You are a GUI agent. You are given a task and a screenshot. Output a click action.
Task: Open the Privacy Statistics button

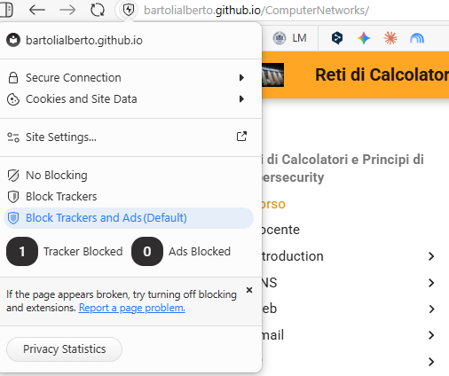coord(64,349)
